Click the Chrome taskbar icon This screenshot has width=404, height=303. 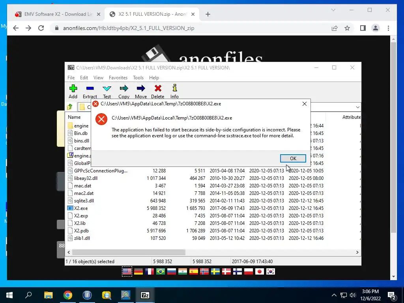(x=68, y=295)
